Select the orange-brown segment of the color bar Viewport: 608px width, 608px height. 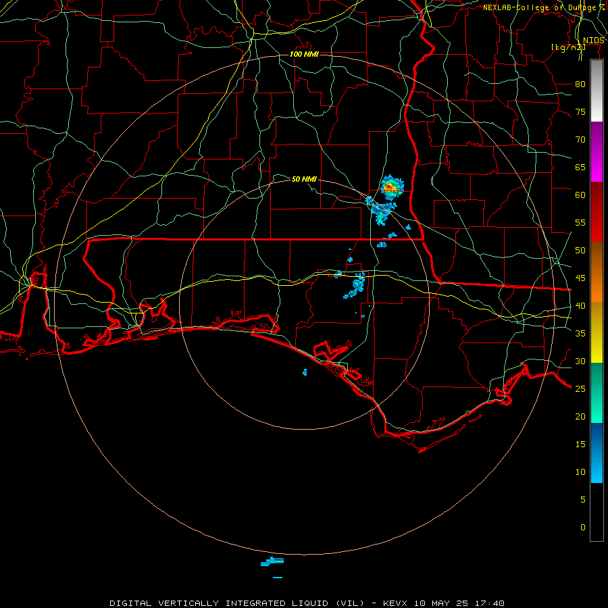click(597, 272)
